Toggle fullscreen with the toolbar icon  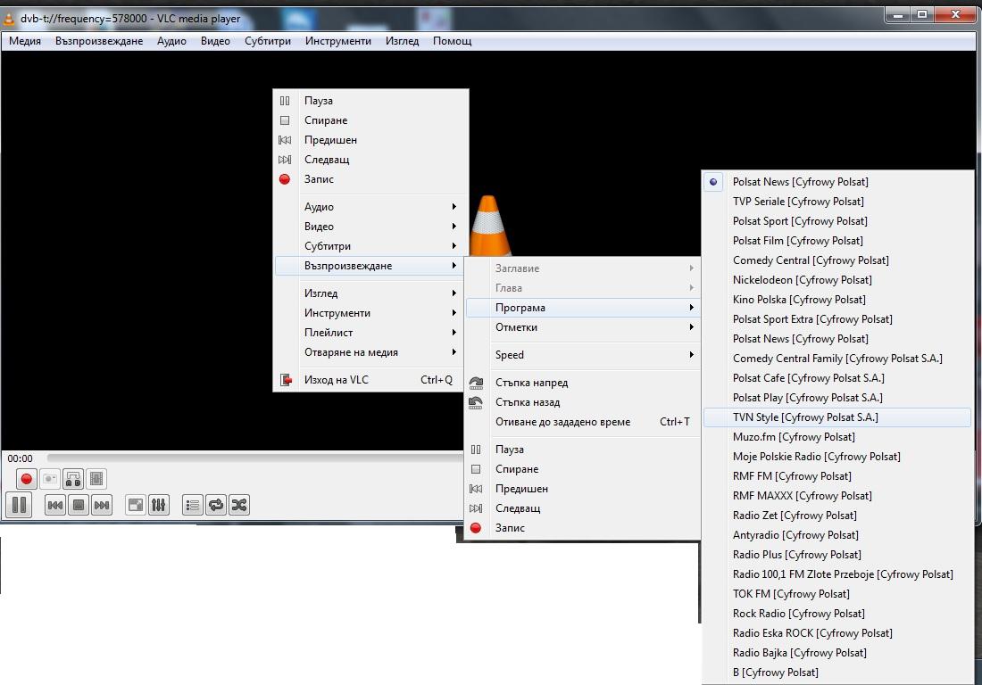coord(136,505)
